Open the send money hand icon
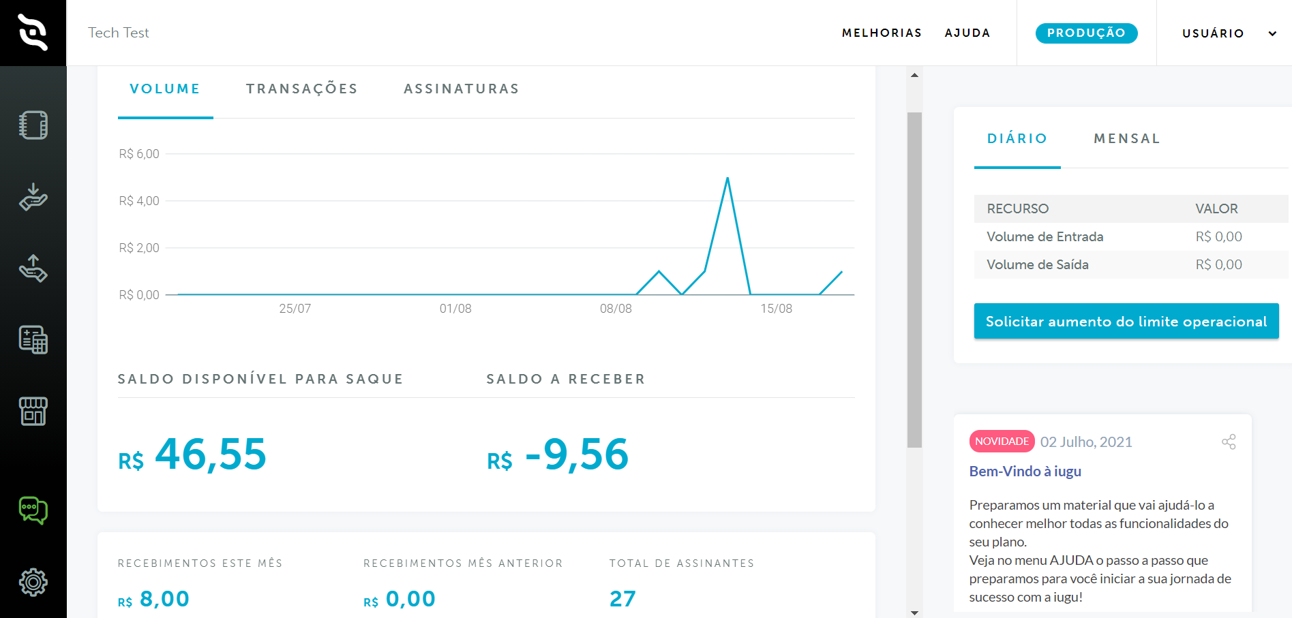The width and height of the screenshot is (1292, 618). pyautogui.click(x=33, y=268)
